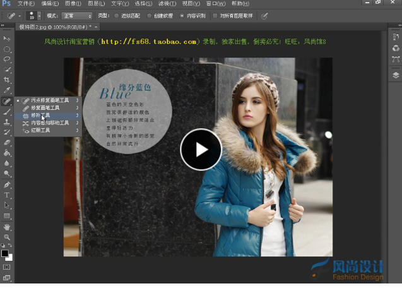Choose 红眼工具 from flyout

point(48,130)
